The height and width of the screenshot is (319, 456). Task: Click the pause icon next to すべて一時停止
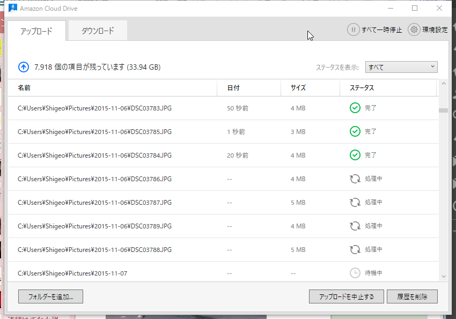point(354,29)
